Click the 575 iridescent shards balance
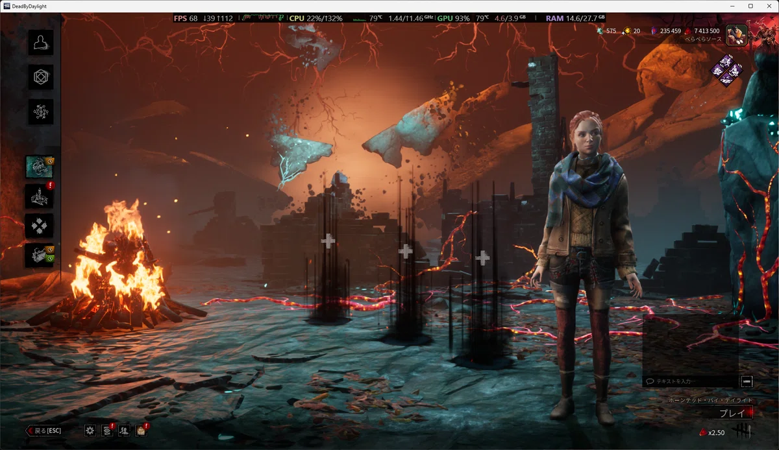This screenshot has height=450, width=779. tap(606, 31)
